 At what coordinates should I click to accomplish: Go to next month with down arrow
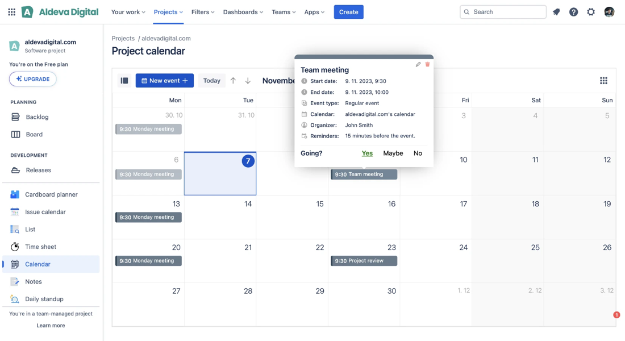[x=248, y=81]
